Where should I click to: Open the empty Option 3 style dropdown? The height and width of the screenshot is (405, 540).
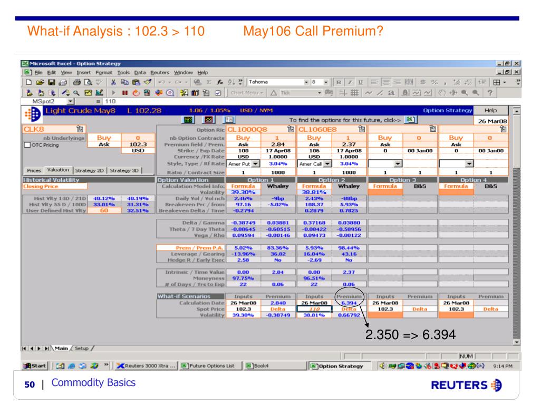398,164
